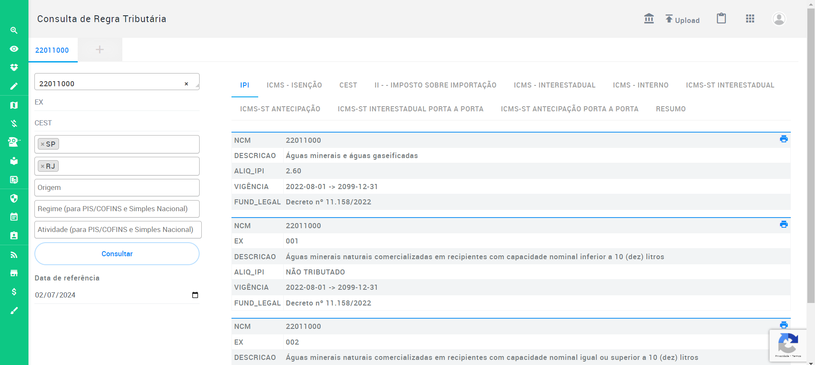Click the person reading book sidebar icon
This screenshot has width=815, height=365.
(14, 161)
